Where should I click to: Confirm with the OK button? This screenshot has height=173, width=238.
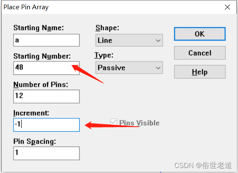click(200, 34)
